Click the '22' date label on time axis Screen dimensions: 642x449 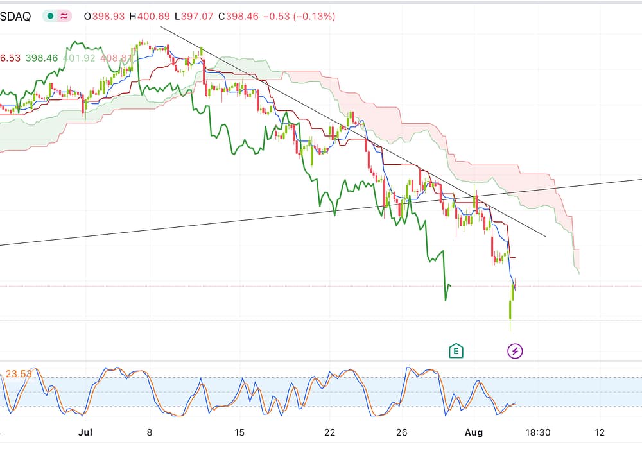331,432
